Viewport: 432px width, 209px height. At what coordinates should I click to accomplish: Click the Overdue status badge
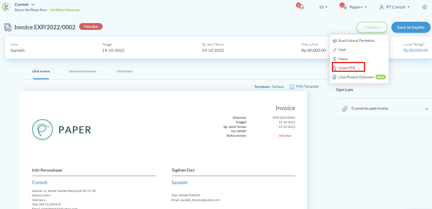pyautogui.click(x=91, y=26)
